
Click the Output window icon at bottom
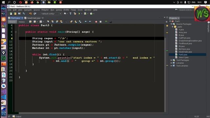tap(14, 116)
